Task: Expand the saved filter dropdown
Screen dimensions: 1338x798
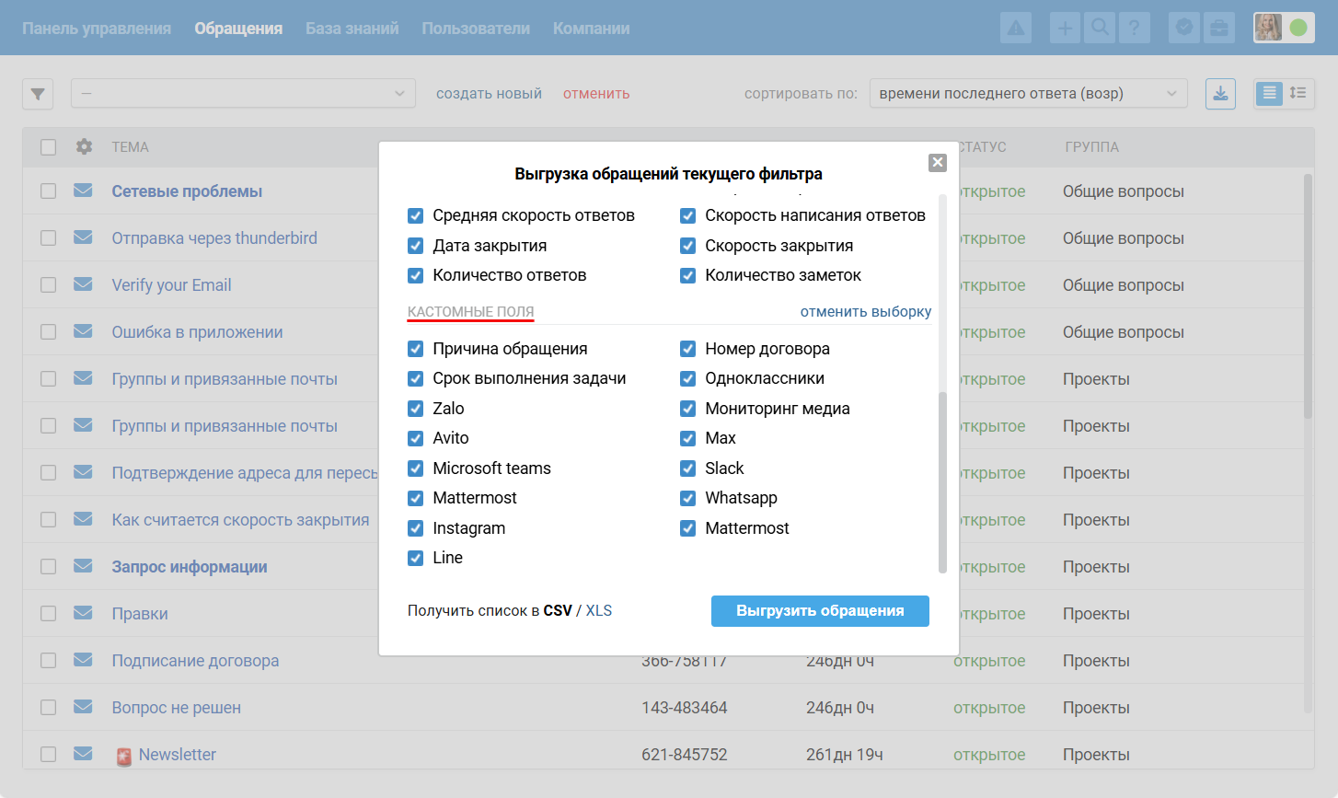Action: [243, 94]
